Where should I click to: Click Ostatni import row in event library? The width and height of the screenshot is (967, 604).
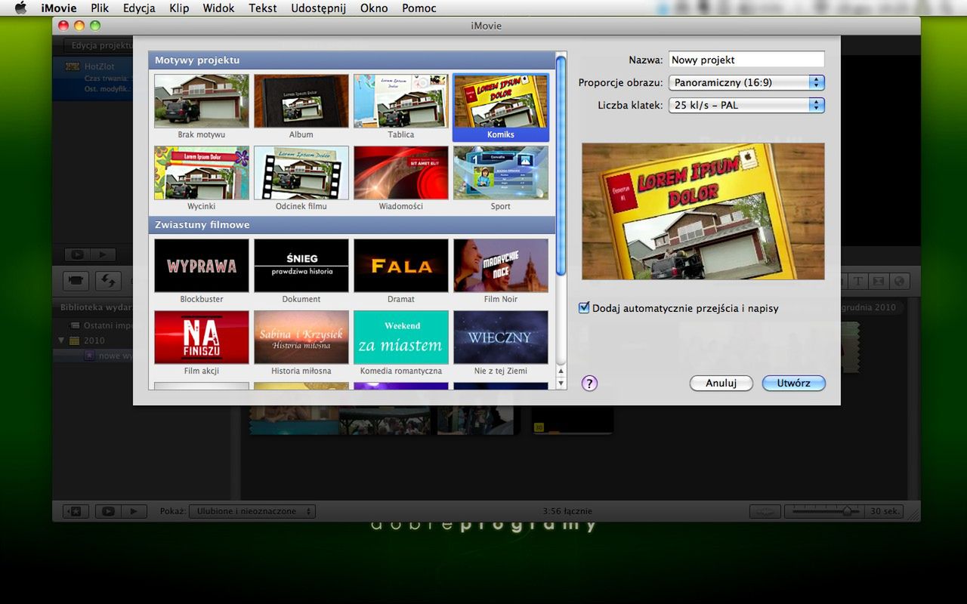tap(93, 325)
